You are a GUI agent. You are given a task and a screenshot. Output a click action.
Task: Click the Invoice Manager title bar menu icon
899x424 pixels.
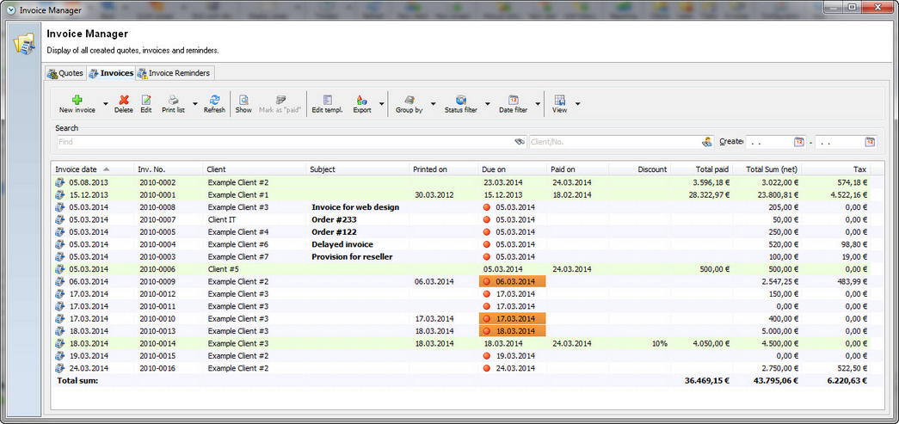click(x=10, y=9)
